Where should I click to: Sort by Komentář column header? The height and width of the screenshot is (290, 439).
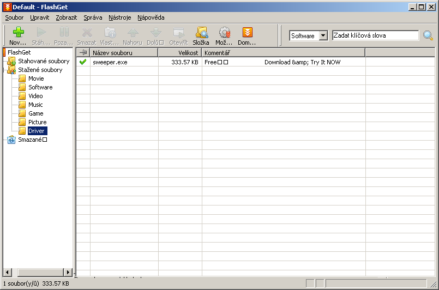pyautogui.click(x=284, y=53)
